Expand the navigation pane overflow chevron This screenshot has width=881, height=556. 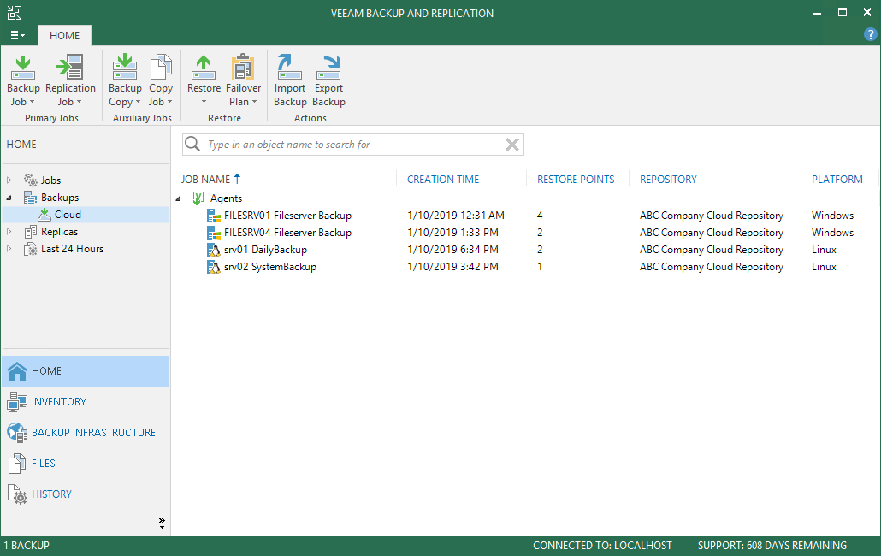(162, 523)
